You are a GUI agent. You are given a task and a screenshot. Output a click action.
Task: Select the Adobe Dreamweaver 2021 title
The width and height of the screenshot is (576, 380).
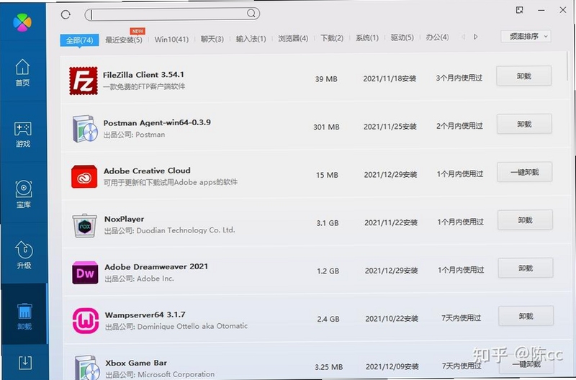(156, 267)
